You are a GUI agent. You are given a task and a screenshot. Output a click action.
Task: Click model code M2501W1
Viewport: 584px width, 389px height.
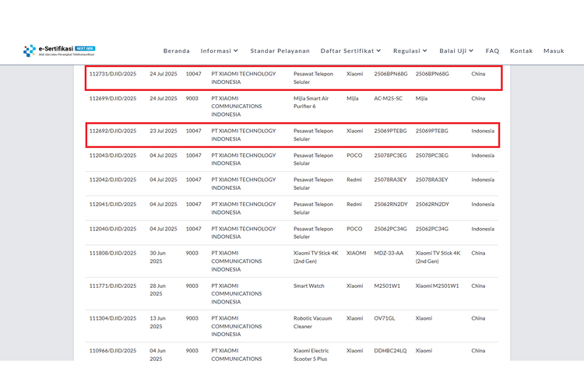click(387, 286)
